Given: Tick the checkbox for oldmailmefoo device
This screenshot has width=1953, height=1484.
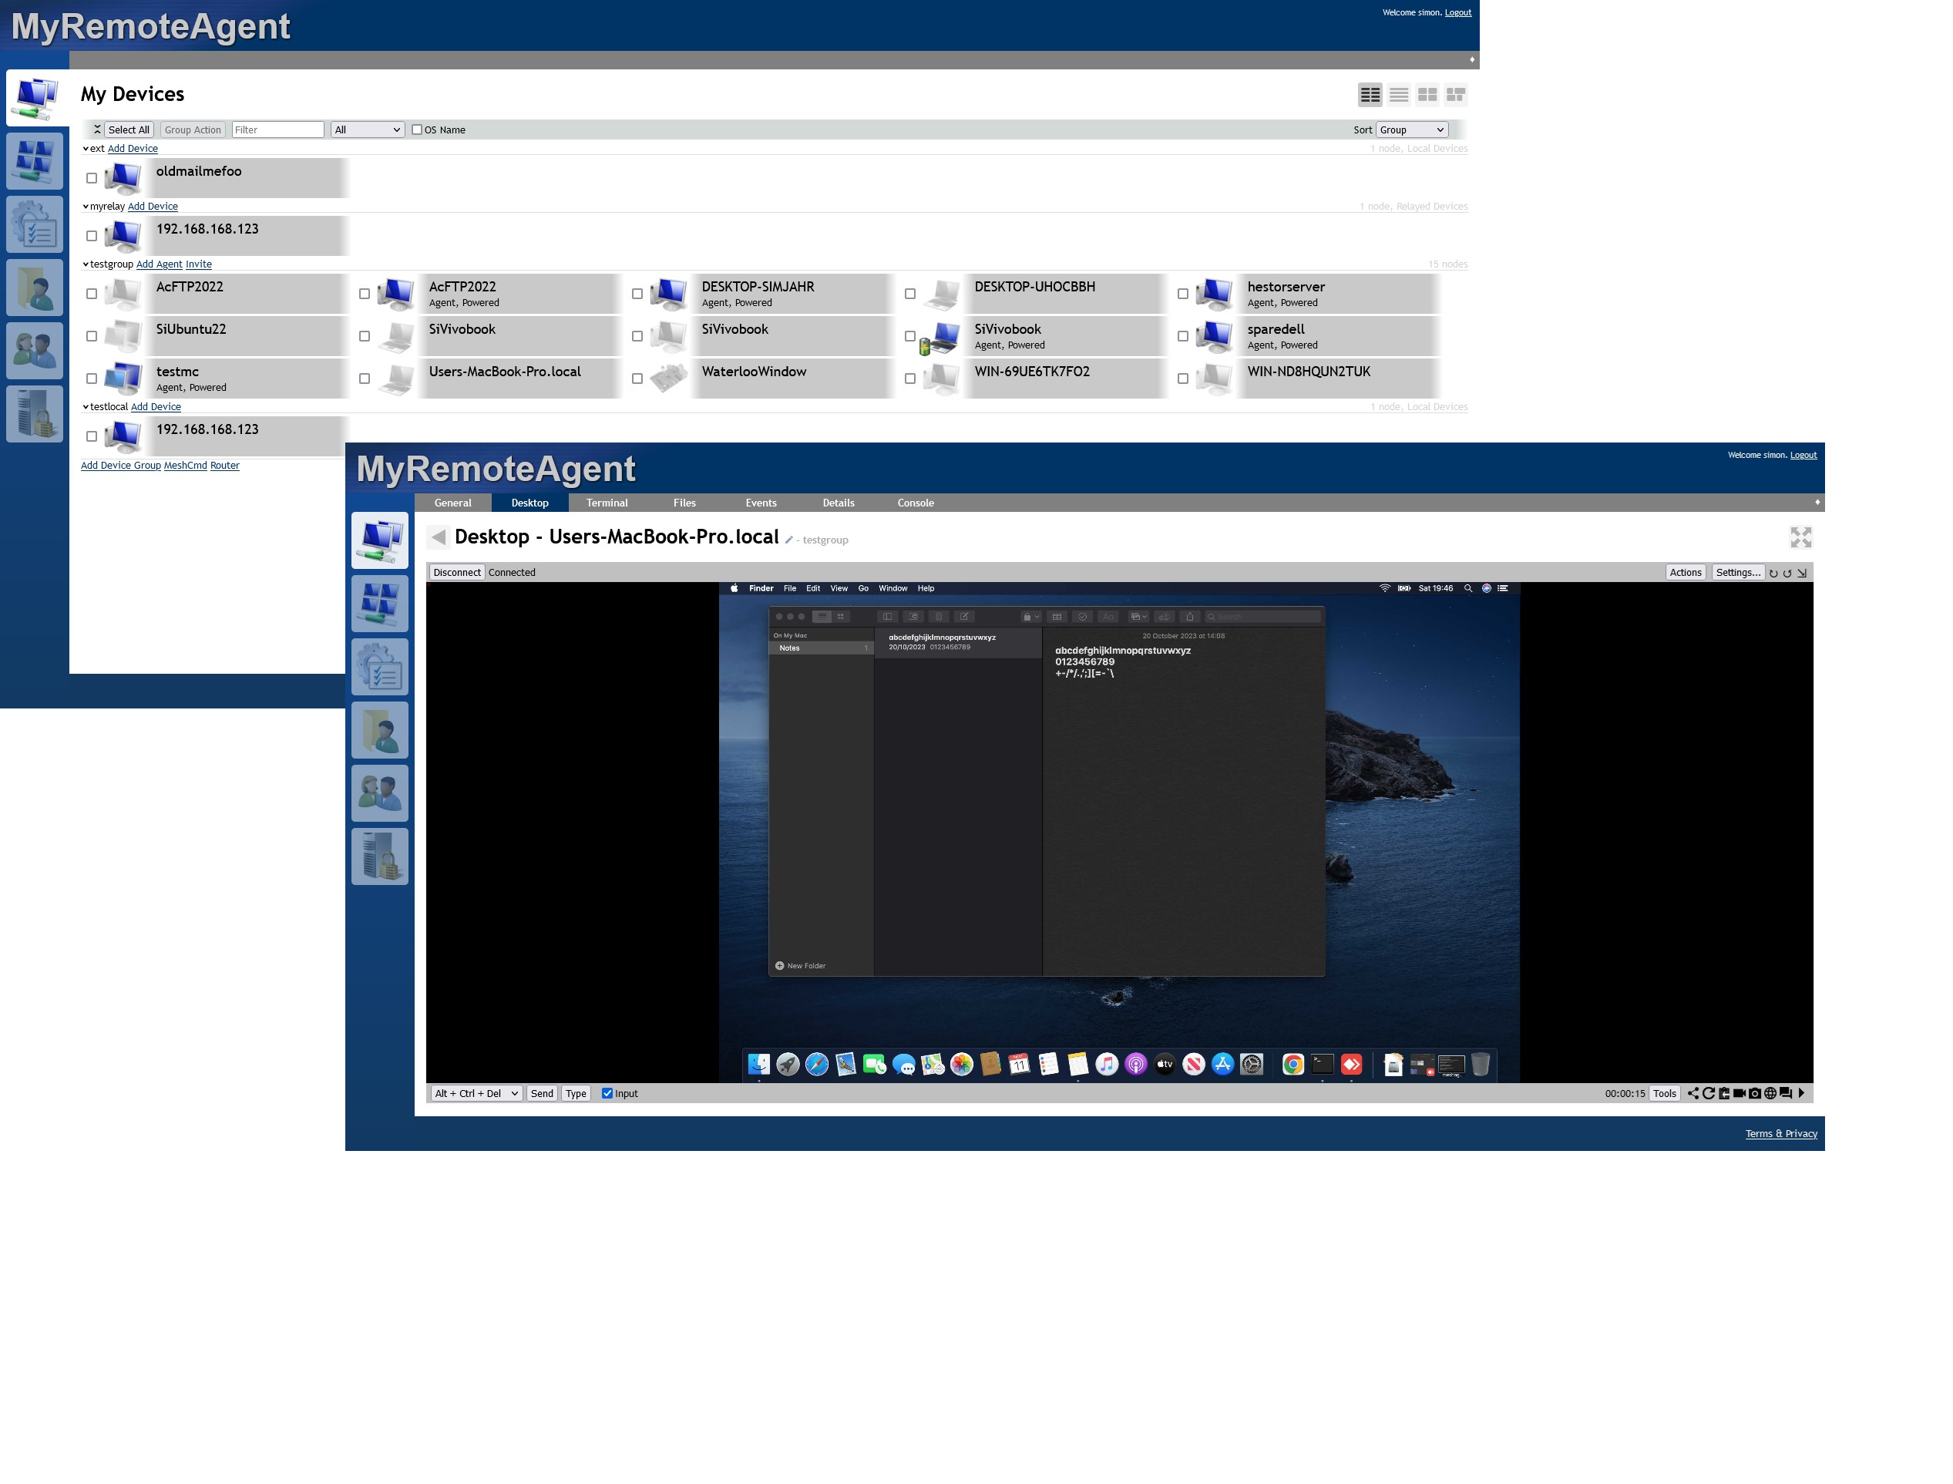Looking at the screenshot, I should 92,178.
